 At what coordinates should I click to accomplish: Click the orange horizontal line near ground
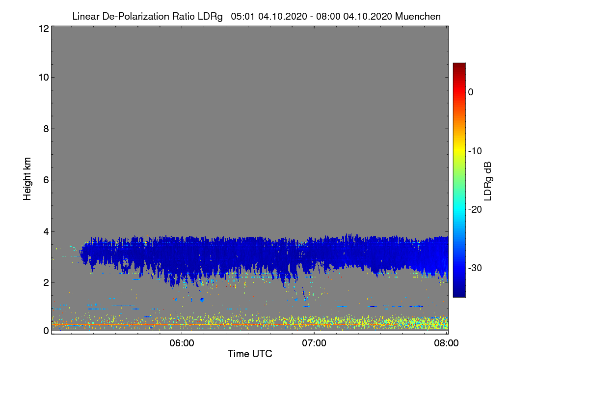tap(196, 325)
